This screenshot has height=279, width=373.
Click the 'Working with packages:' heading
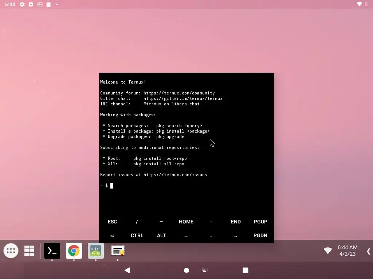(128, 115)
